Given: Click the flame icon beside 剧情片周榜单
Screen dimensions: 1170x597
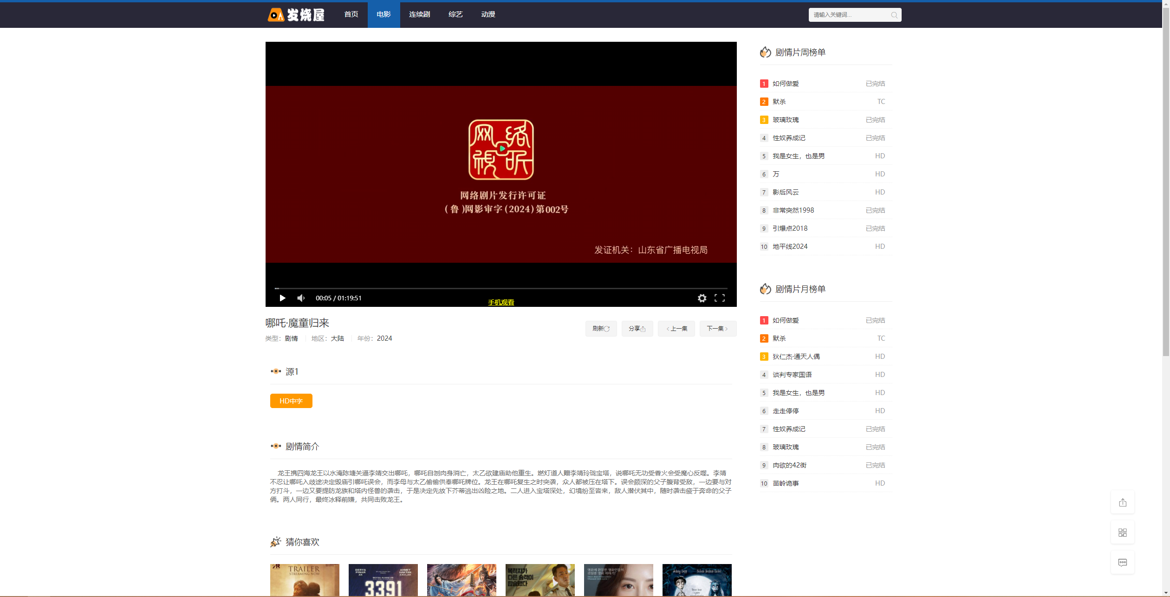Looking at the screenshot, I should pyautogui.click(x=765, y=52).
